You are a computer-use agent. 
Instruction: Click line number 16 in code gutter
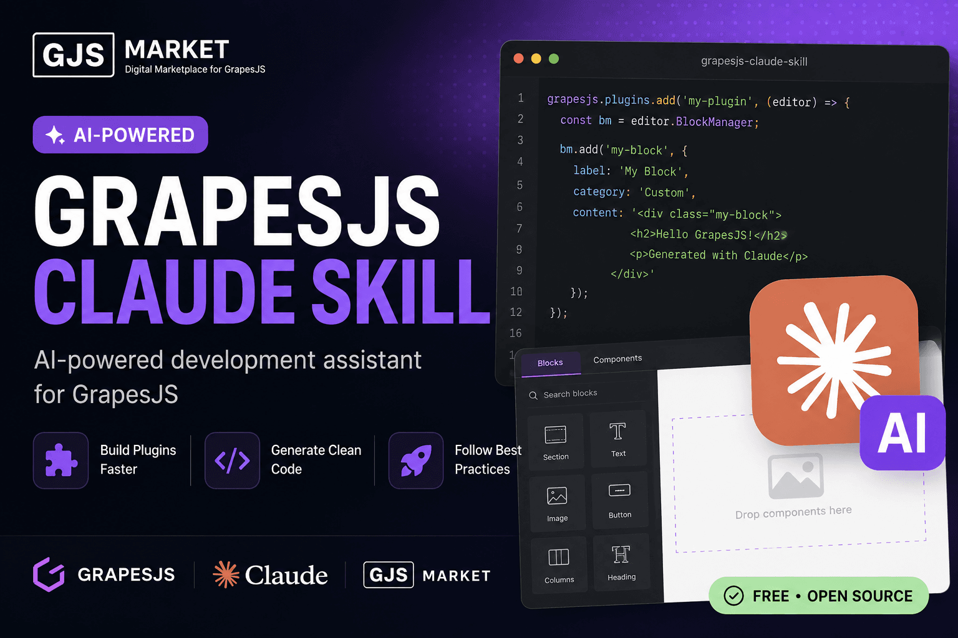(x=515, y=333)
